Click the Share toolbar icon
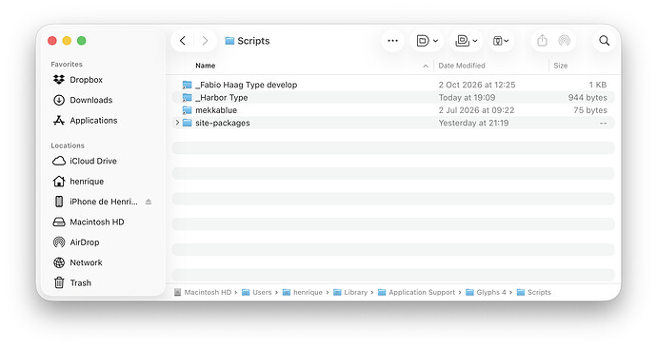The height and width of the screenshot is (348, 657). [542, 41]
